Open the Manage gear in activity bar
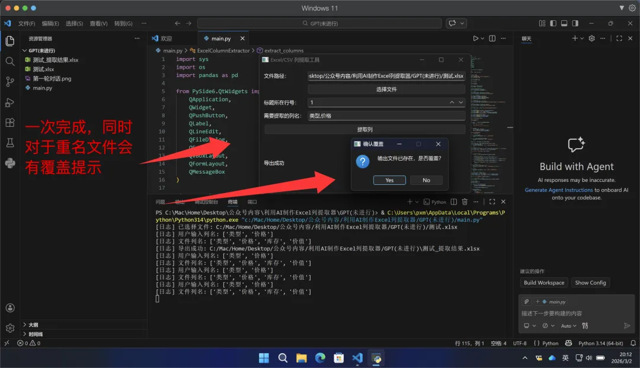 (10, 328)
